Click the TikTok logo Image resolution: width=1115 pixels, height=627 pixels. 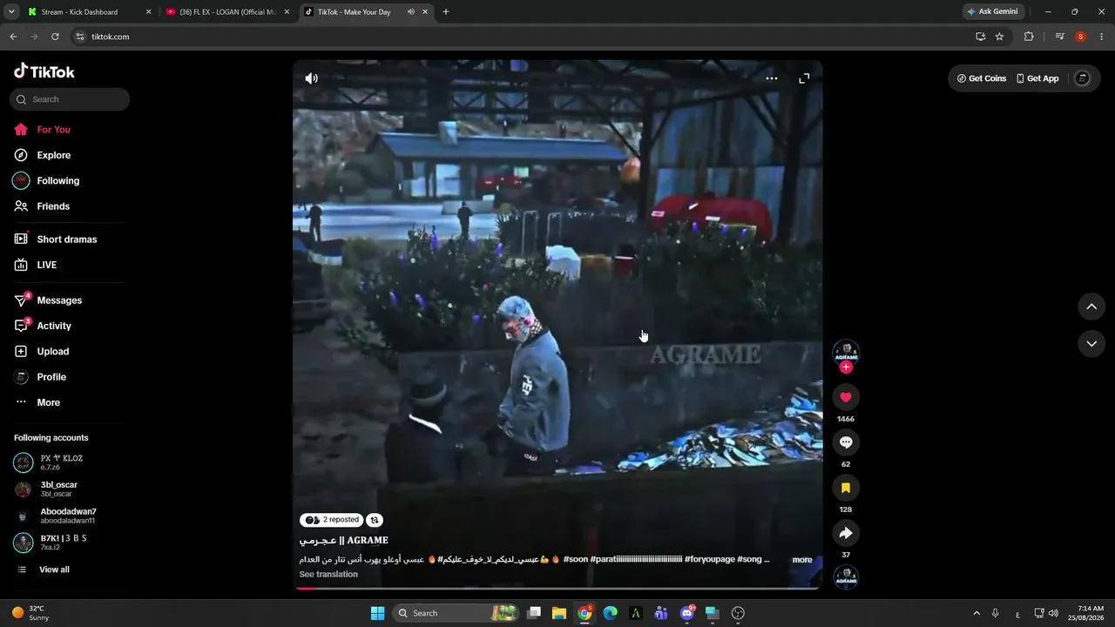(x=44, y=71)
